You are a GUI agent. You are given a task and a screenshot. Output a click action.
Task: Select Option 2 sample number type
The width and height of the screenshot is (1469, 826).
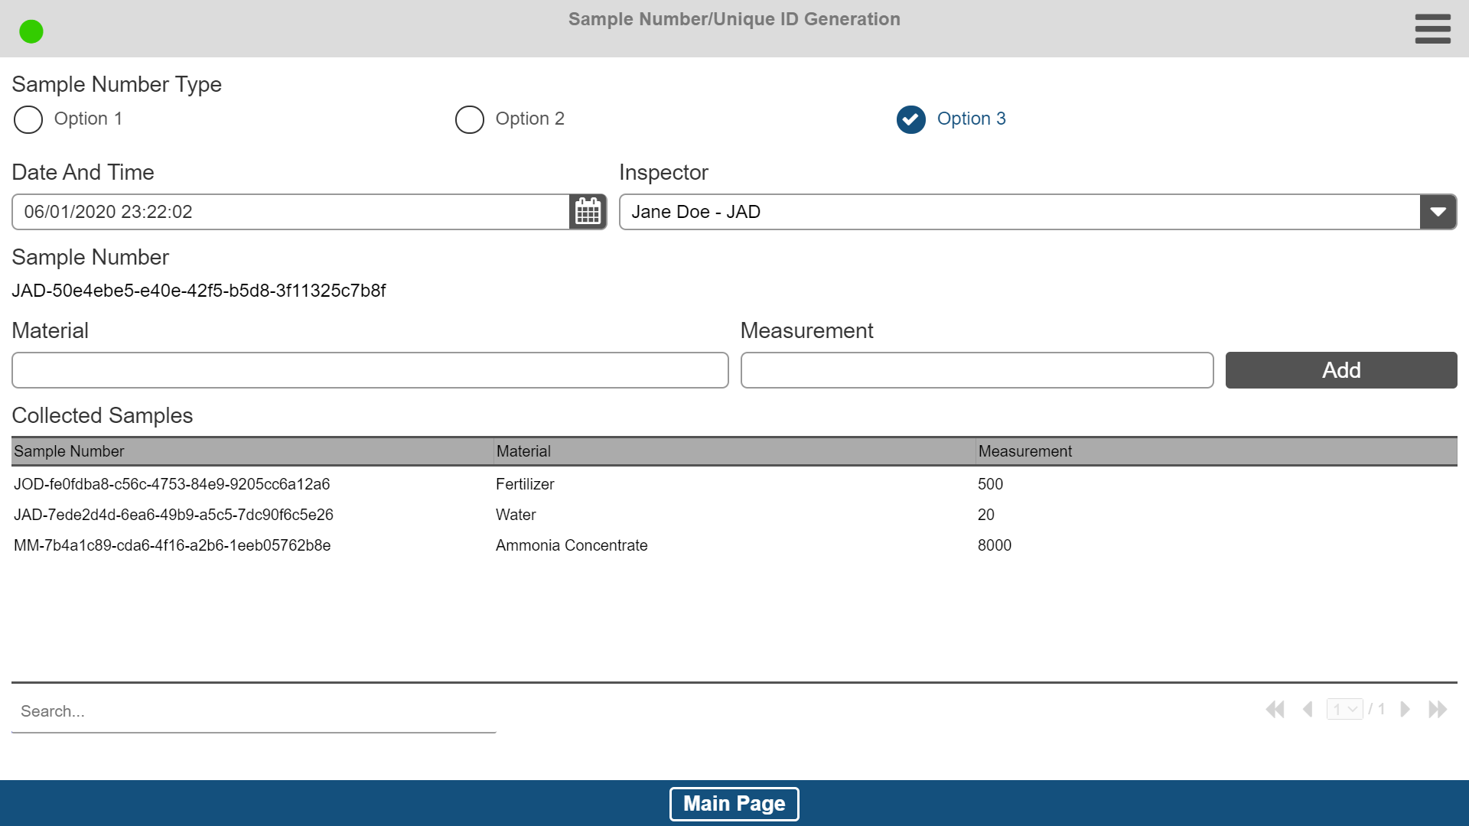point(470,119)
